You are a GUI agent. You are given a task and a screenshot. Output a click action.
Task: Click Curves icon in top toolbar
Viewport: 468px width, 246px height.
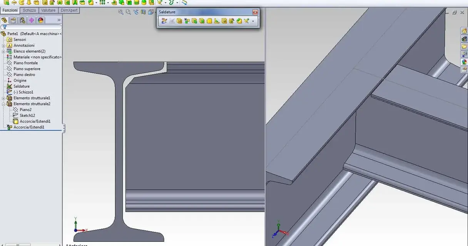coord(172,2)
